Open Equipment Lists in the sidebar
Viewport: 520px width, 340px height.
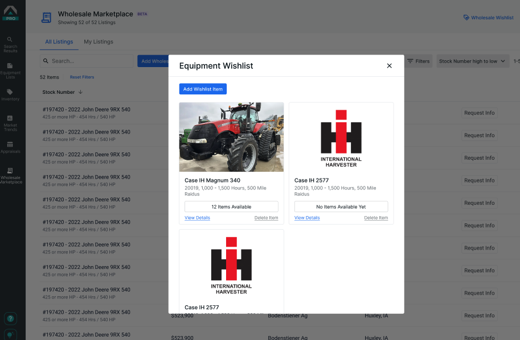[10, 71]
